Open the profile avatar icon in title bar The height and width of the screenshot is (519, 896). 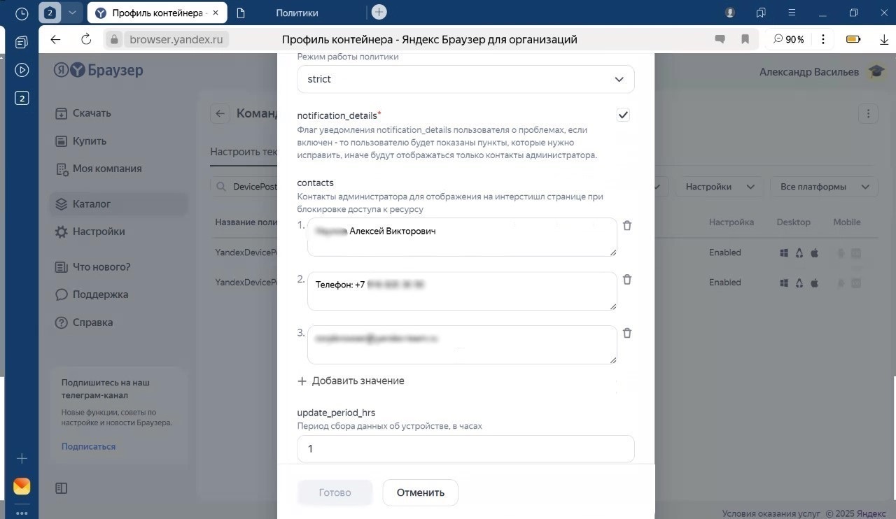coord(730,13)
